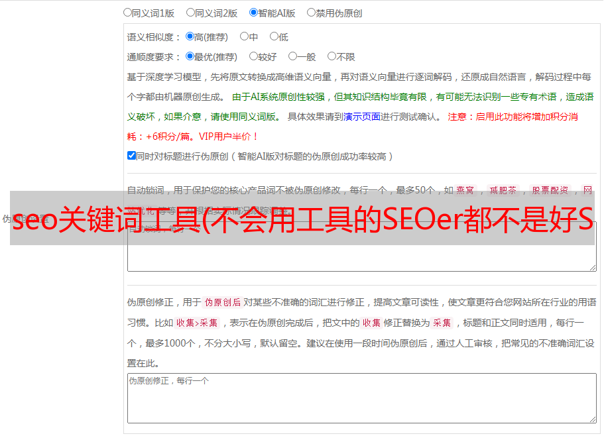
Task: Click the 自动锁词 textarea resize handle
Action: point(593,267)
